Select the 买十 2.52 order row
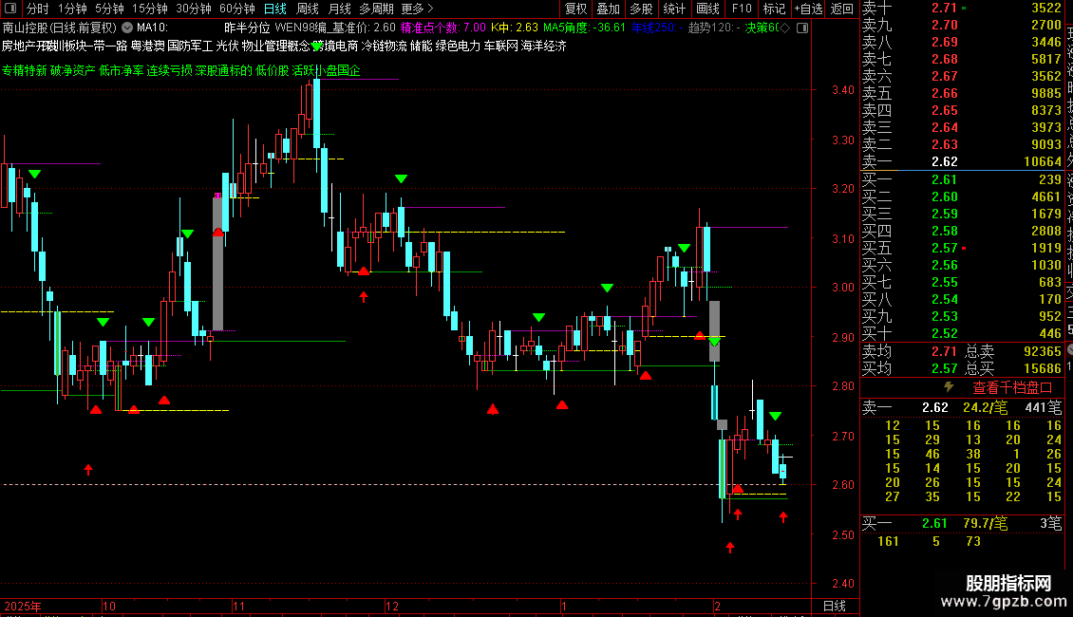 pos(962,334)
